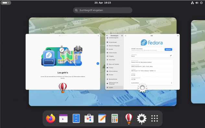This screenshot has width=205, height=128.
Task: Edit the device name with the pencil icon
Action: (171, 56)
